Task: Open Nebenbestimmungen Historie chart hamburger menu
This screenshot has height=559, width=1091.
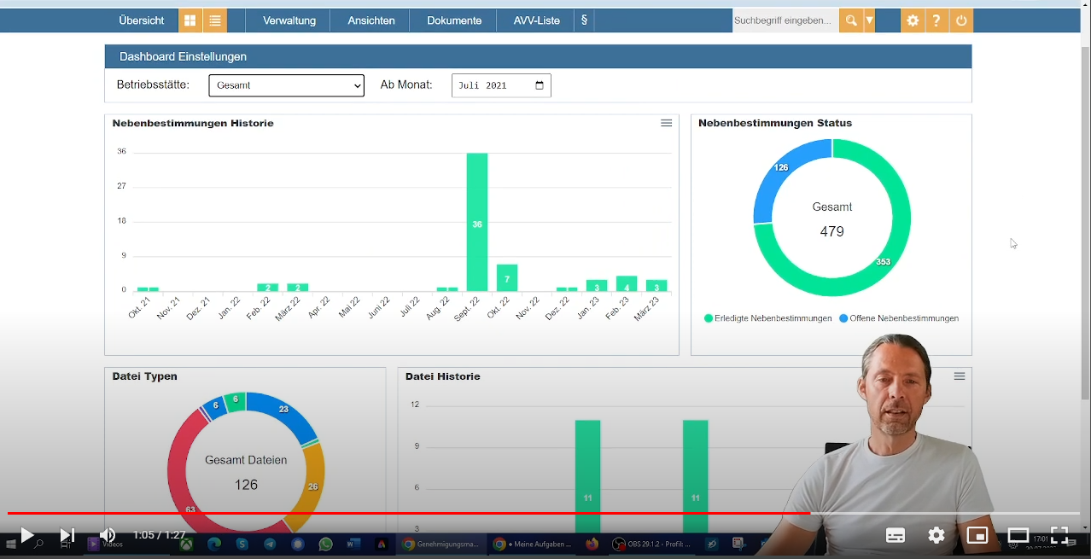Action: (x=667, y=124)
